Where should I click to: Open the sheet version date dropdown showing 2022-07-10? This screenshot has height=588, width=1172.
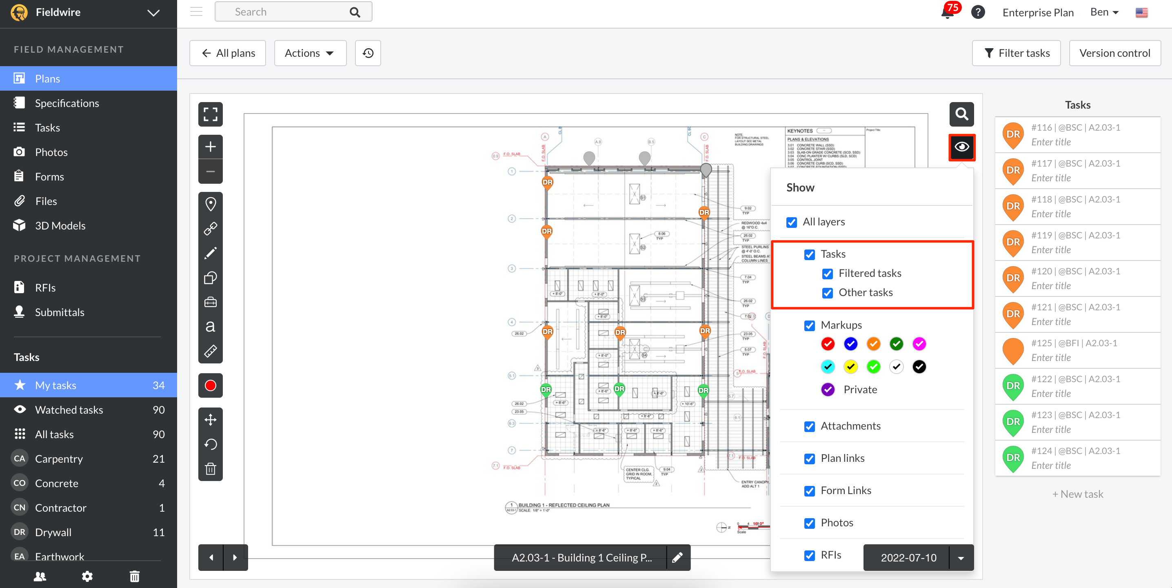coord(961,557)
